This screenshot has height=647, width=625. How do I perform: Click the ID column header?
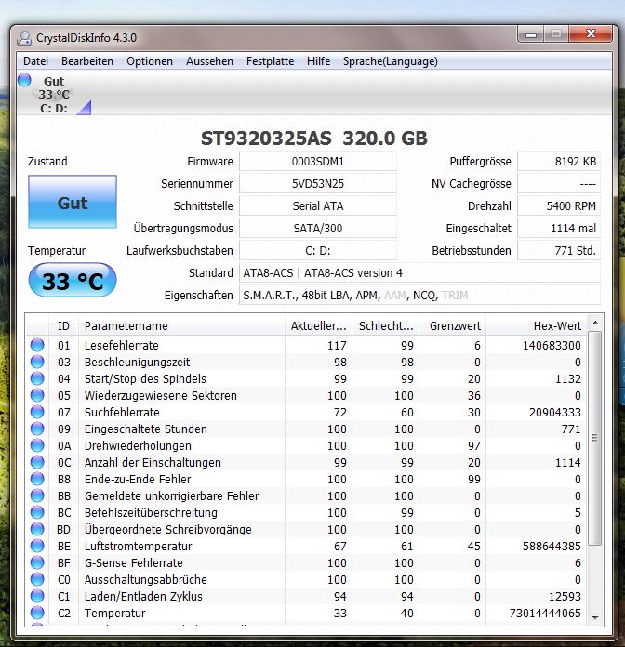[63, 326]
